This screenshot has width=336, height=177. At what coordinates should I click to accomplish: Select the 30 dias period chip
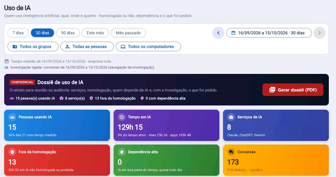click(x=42, y=33)
